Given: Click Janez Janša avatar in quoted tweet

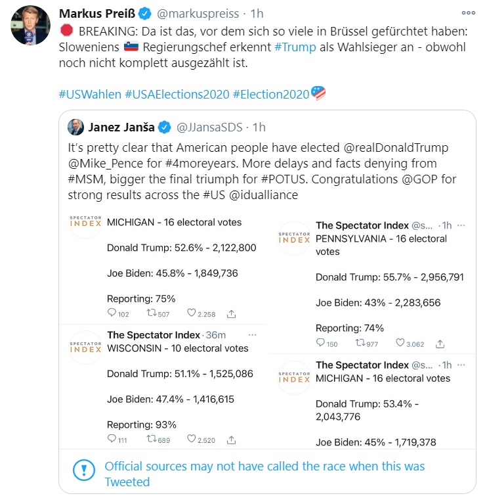Looking at the screenshot, I should [76, 127].
